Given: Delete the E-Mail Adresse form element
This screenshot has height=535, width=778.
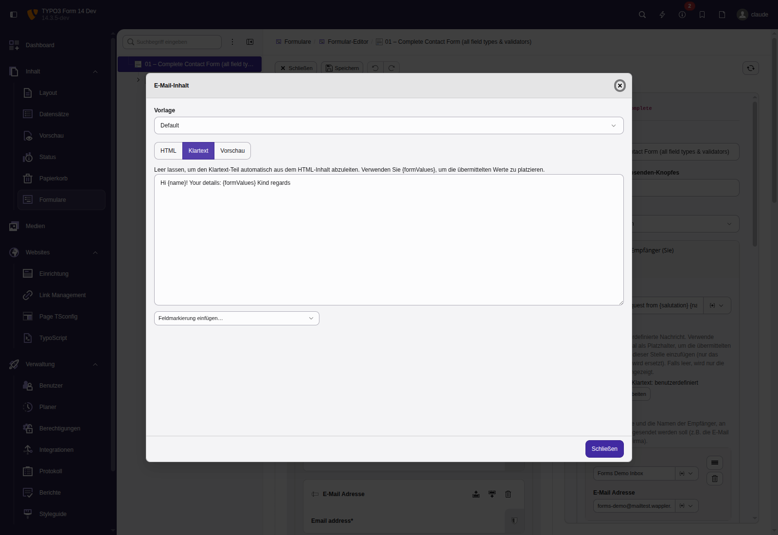Looking at the screenshot, I should 508,494.
